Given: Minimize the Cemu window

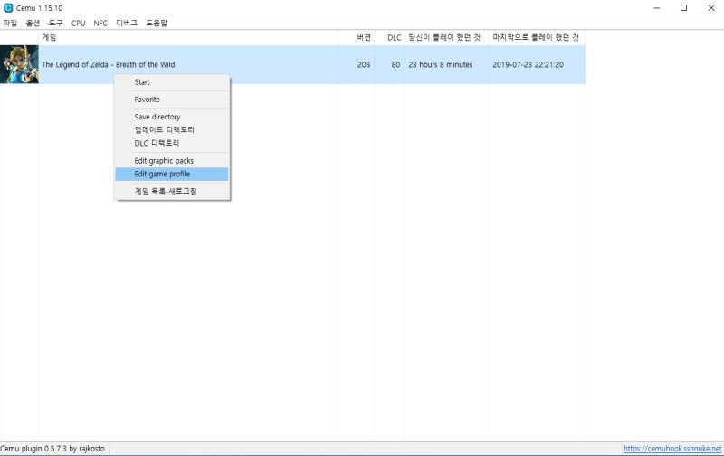Looking at the screenshot, I should (657, 8).
